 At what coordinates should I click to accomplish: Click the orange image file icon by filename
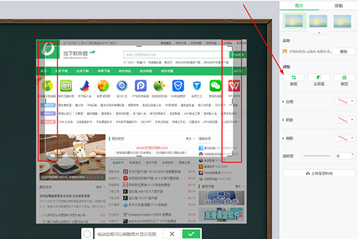click(x=284, y=52)
